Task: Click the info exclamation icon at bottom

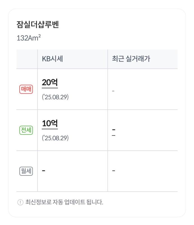Action: (20, 202)
